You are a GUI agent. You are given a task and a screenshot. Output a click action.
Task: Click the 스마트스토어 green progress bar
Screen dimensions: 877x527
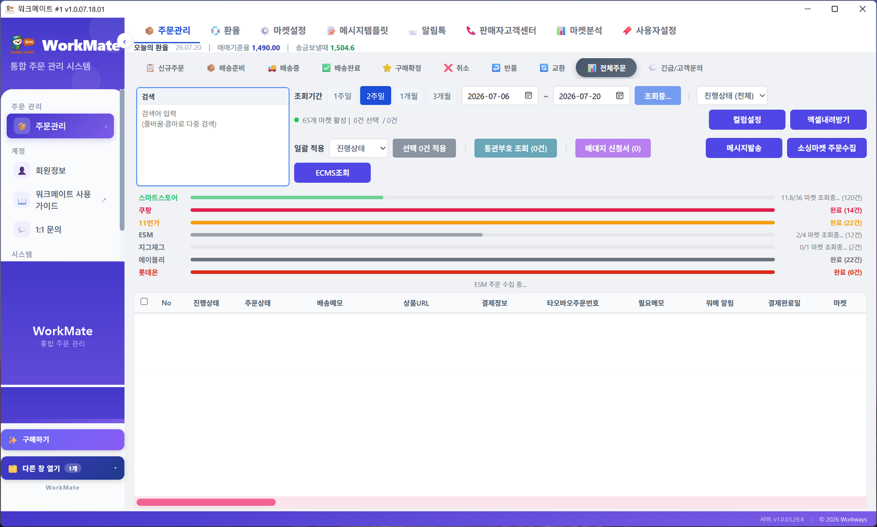point(287,197)
